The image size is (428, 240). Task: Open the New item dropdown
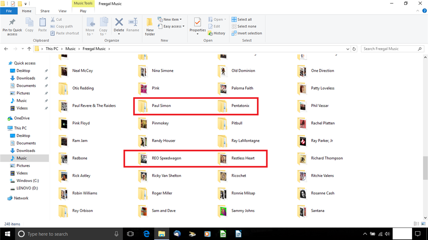pos(170,19)
